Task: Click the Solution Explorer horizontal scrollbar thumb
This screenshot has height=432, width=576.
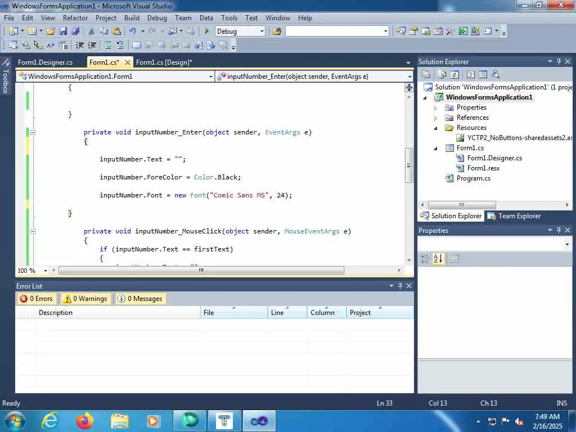Action: [462, 205]
